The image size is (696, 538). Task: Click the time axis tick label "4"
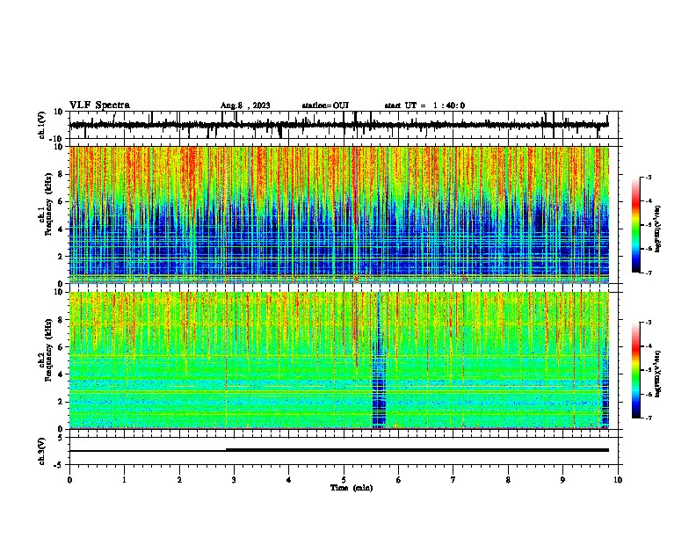tap(289, 480)
